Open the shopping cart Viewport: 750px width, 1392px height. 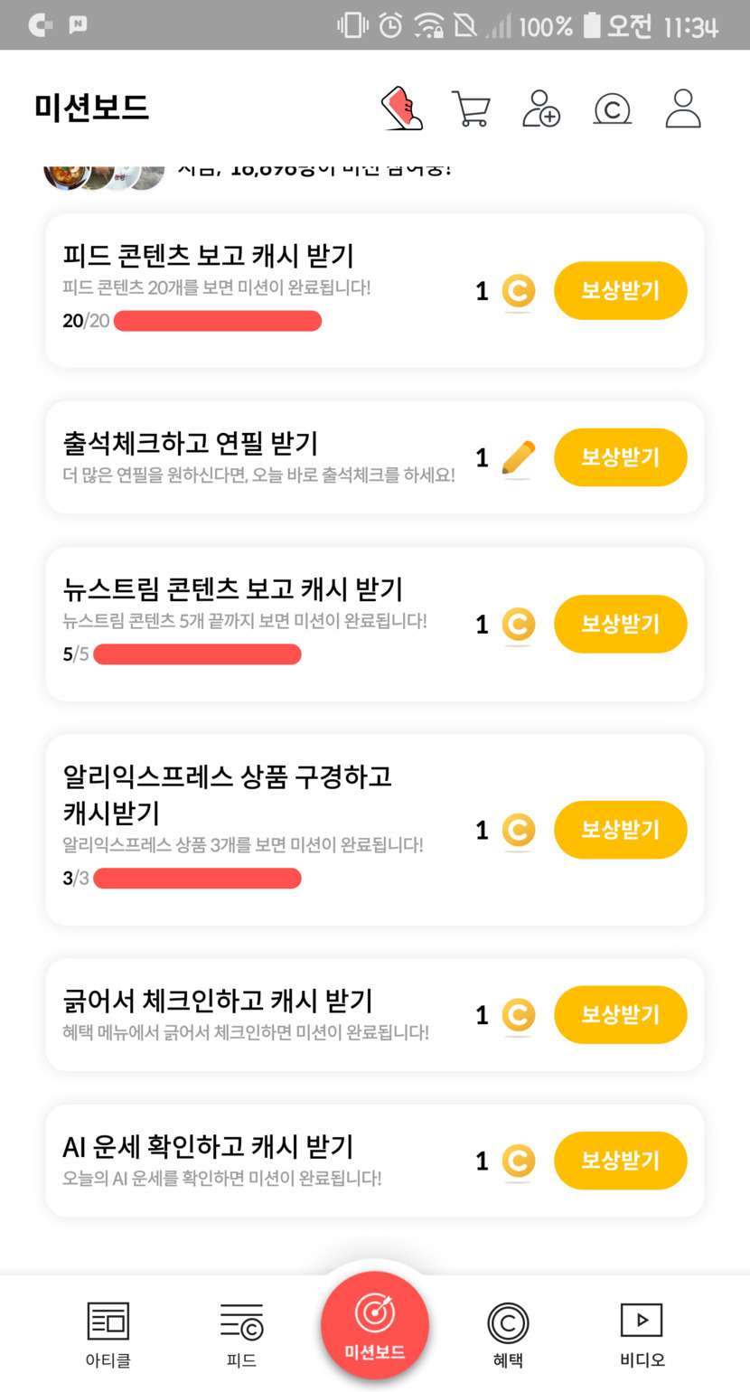(471, 108)
